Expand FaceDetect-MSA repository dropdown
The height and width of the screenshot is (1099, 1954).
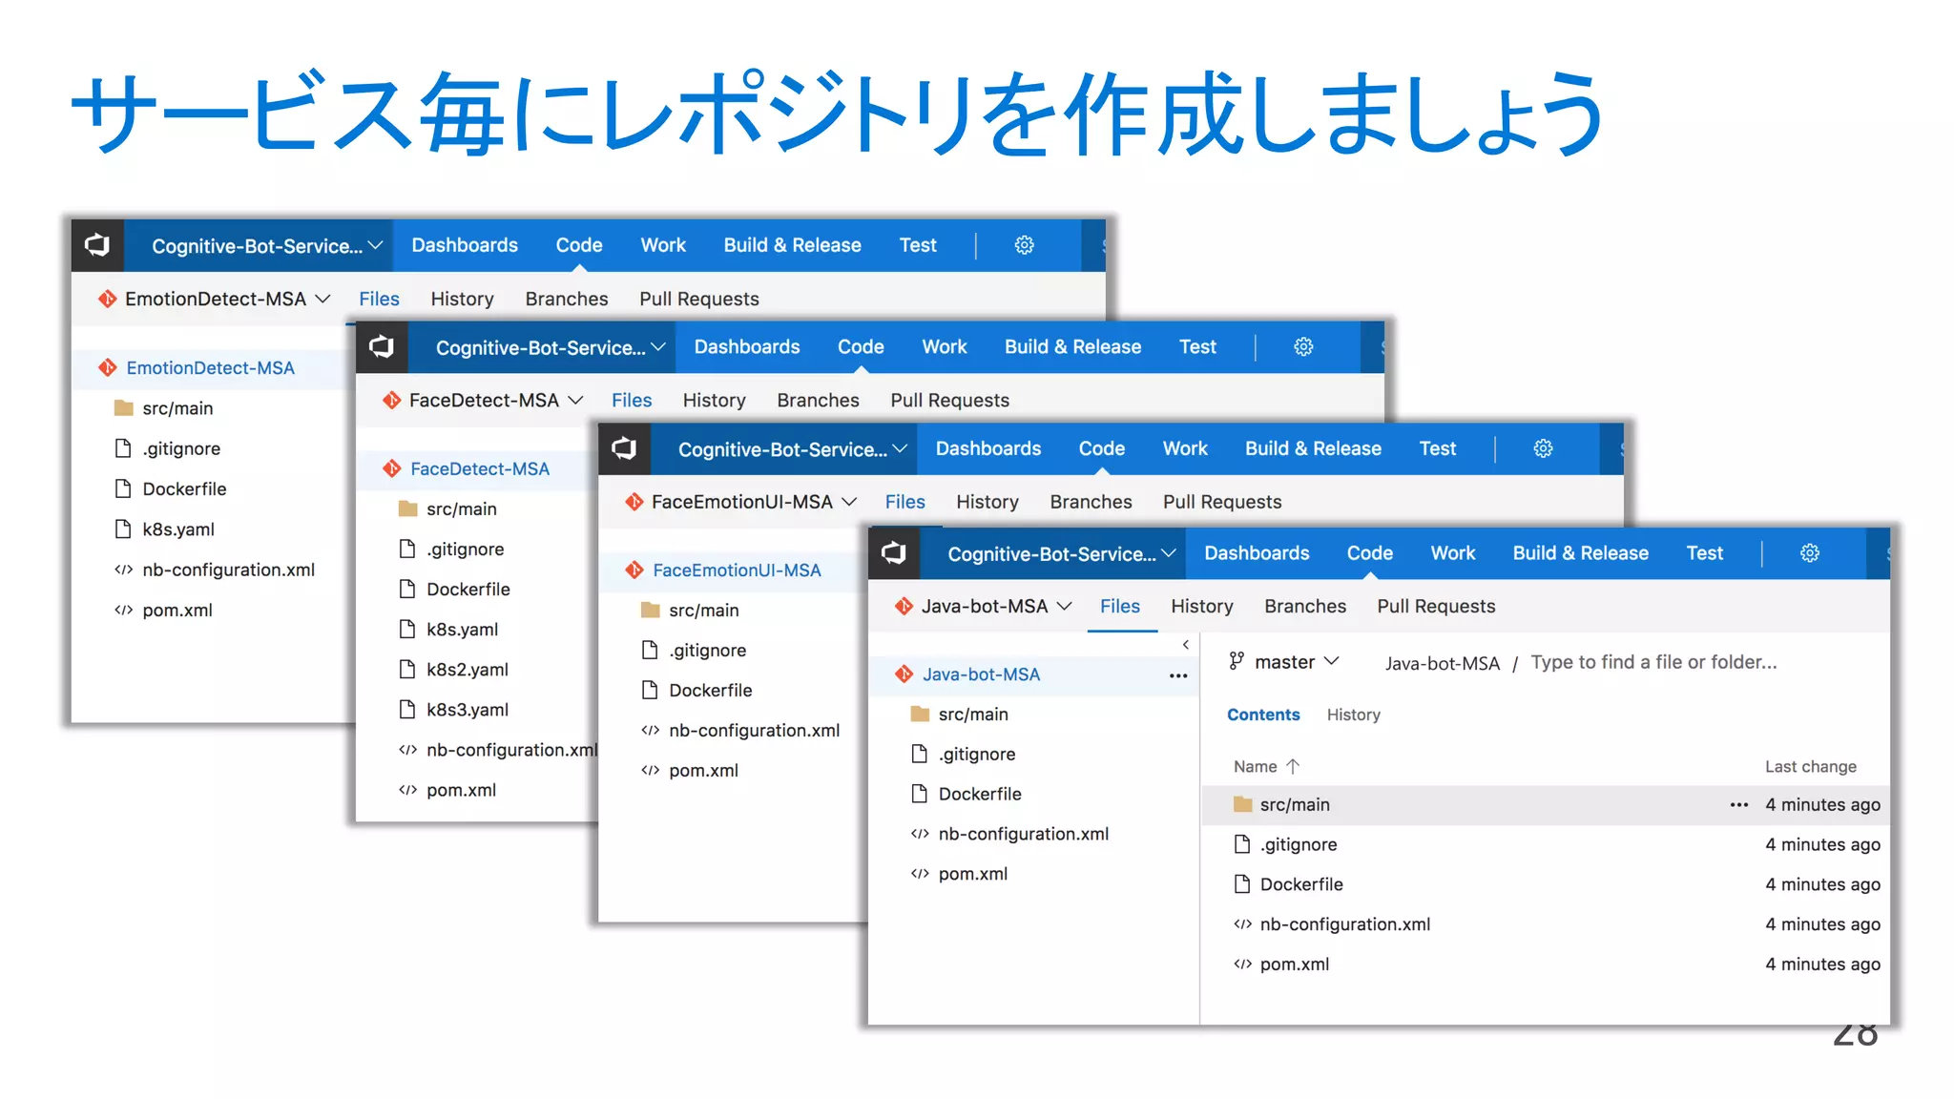pos(575,400)
